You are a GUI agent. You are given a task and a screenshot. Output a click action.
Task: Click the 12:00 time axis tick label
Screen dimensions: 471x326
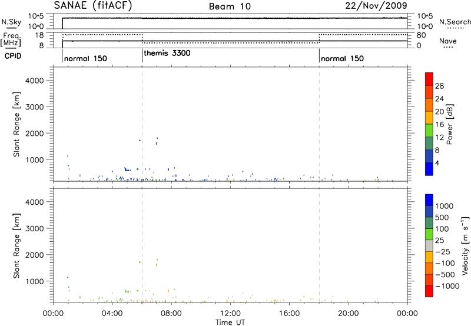[230, 314]
